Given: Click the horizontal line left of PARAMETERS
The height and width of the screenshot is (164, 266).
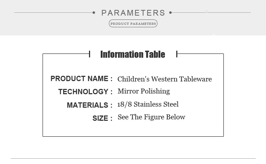Looking at the screenshot, I should click(53, 13).
